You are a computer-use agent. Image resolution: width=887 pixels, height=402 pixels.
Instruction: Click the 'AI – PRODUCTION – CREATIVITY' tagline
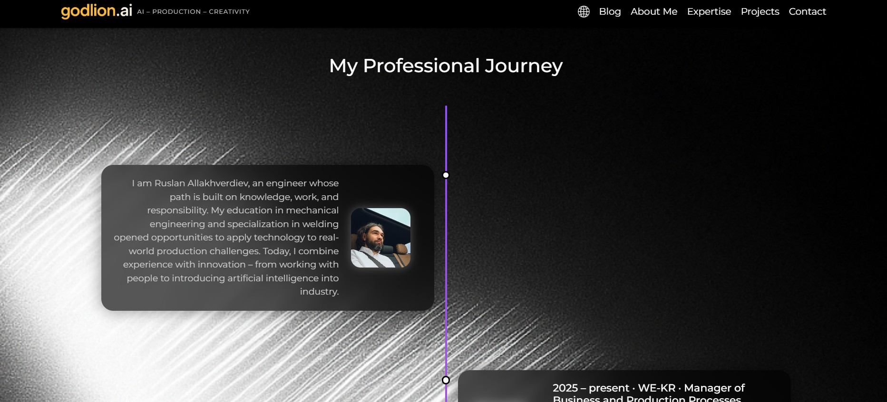(x=194, y=11)
